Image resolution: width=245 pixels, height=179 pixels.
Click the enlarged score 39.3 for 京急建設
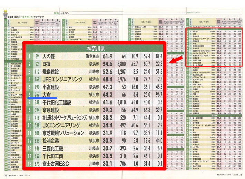pos(108,110)
